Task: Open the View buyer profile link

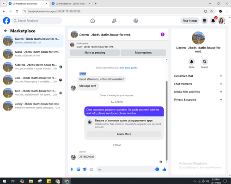Action: coord(128,67)
